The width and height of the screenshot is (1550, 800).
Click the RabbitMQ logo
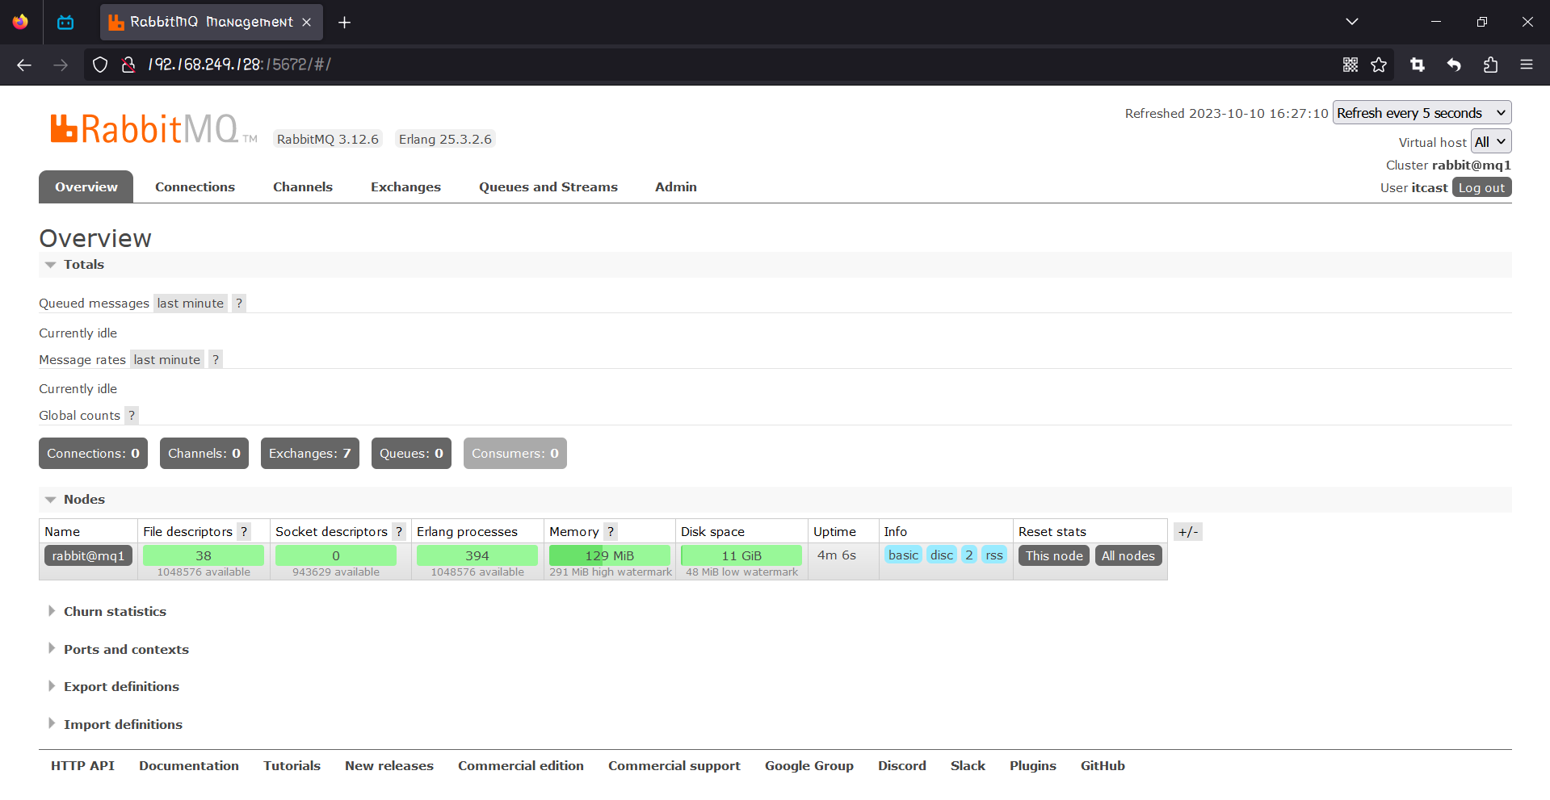click(153, 129)
